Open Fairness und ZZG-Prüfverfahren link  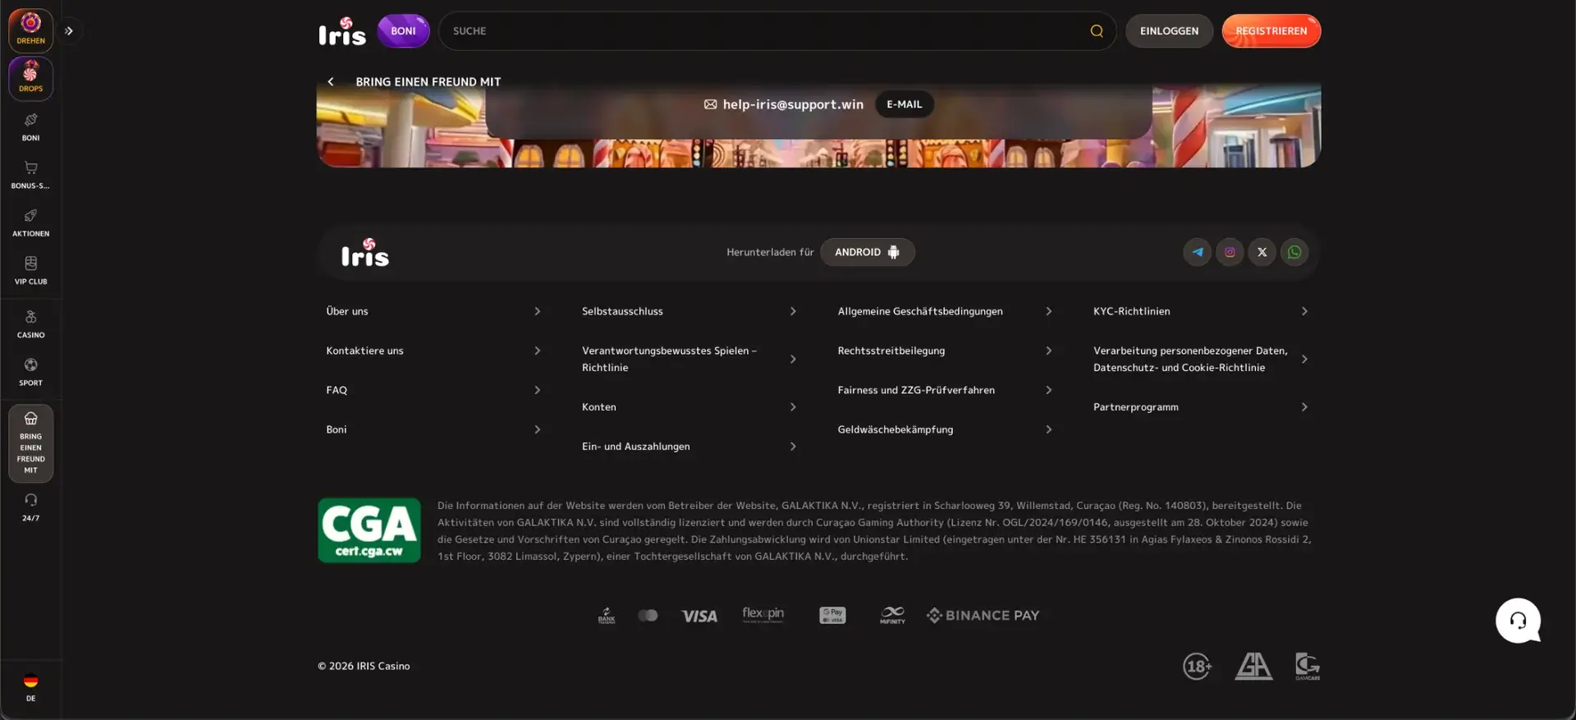click(x=945, y=390)
